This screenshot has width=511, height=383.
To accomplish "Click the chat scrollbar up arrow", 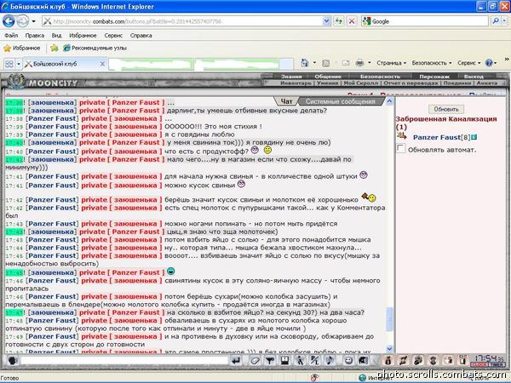I will point(389,101).
